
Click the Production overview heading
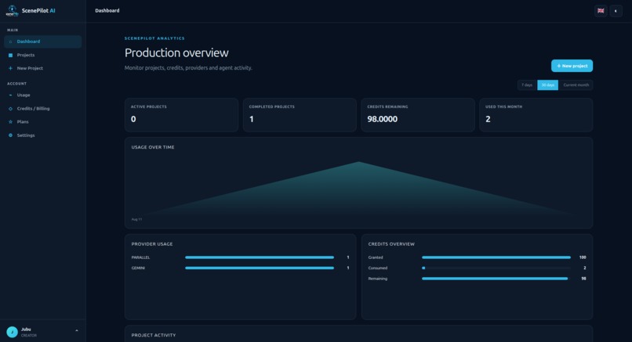(x=176, y=52)
